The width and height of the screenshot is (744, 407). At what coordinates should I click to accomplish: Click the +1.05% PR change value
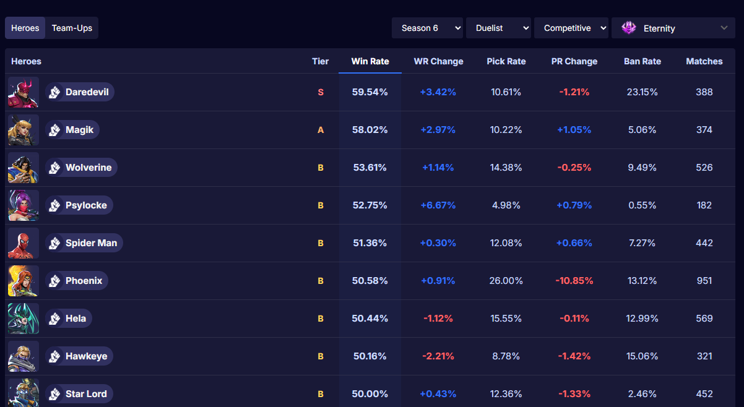tap(574, 130)
